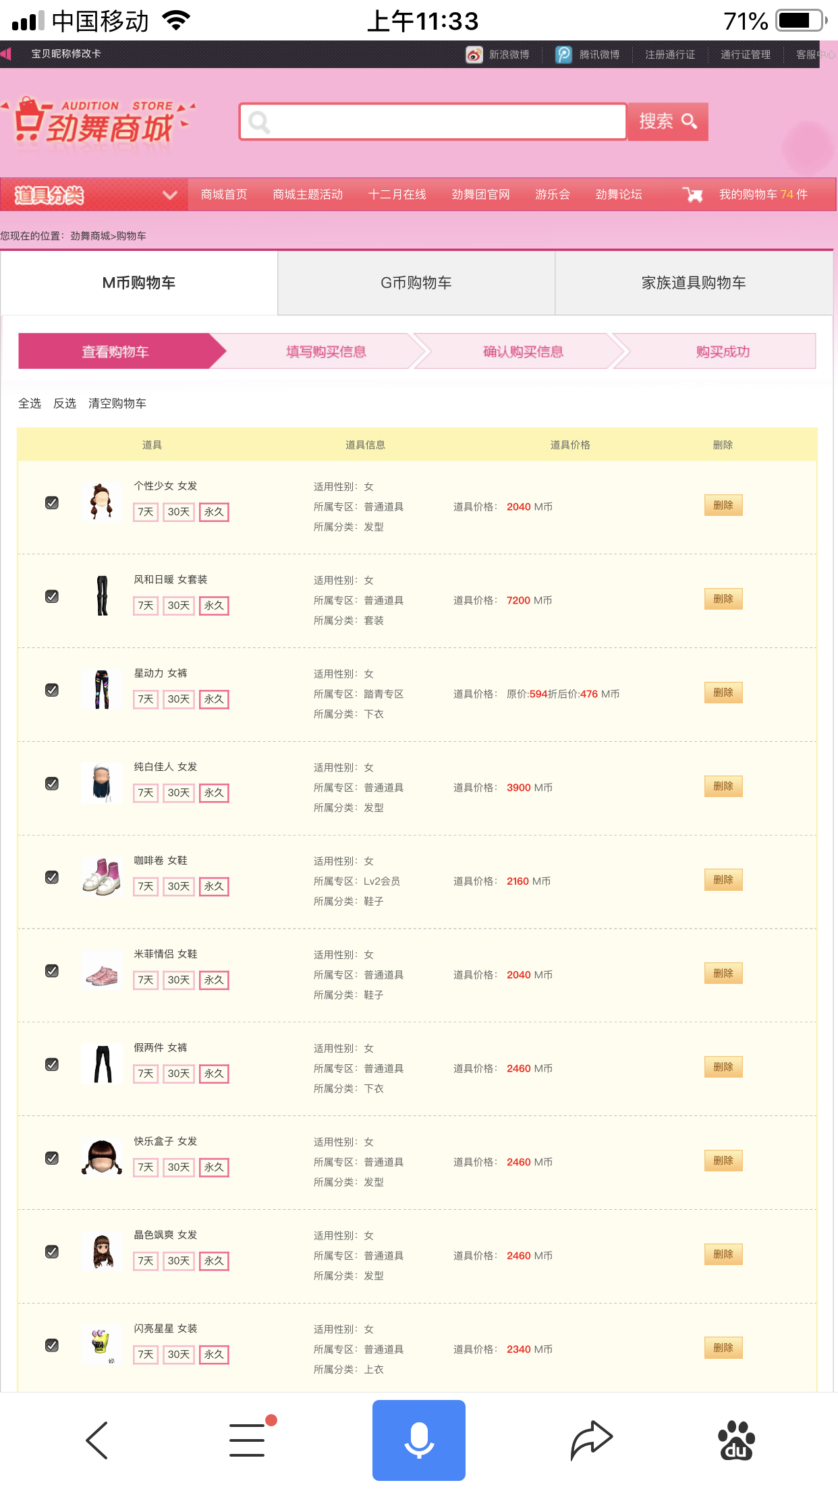This screenshot has height=1489, width=838.
Task: Click into the store search field
Action: click(433, 122)
